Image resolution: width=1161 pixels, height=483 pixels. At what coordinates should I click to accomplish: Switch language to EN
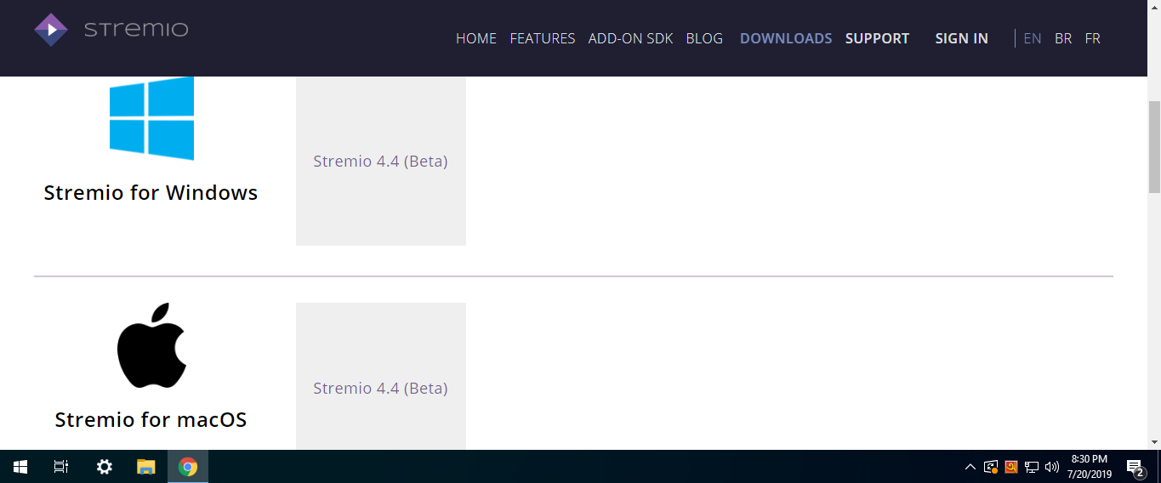tap(1033, 38)
